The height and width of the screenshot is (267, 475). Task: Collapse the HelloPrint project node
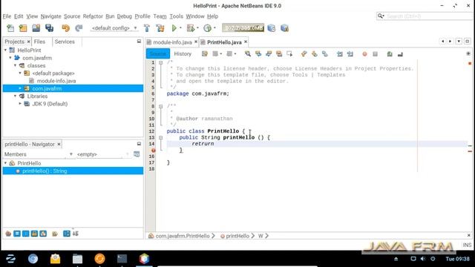(x=5, y=50)
